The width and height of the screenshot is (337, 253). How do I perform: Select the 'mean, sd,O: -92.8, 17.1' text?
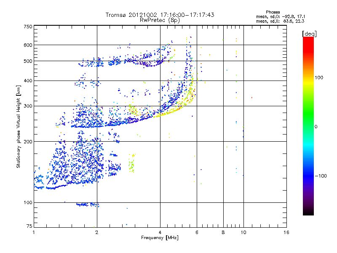point(280,16)
